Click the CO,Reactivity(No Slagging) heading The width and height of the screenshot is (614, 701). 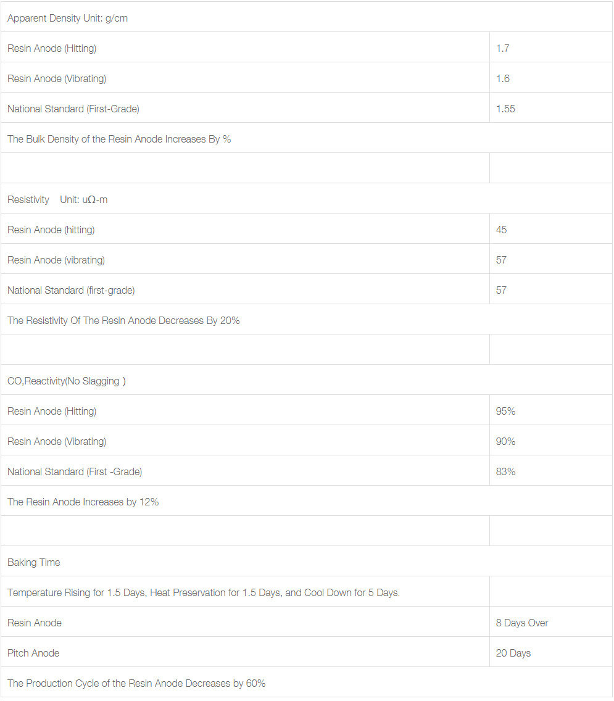(x=67, y=381)
